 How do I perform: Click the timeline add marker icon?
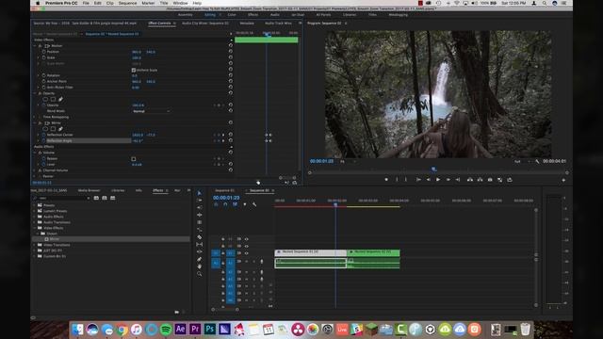(x=245, y=204)
